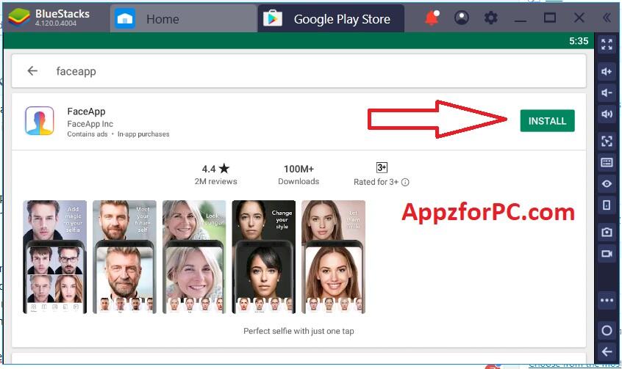
Task: Open the notifications bell
Action: 432,18
